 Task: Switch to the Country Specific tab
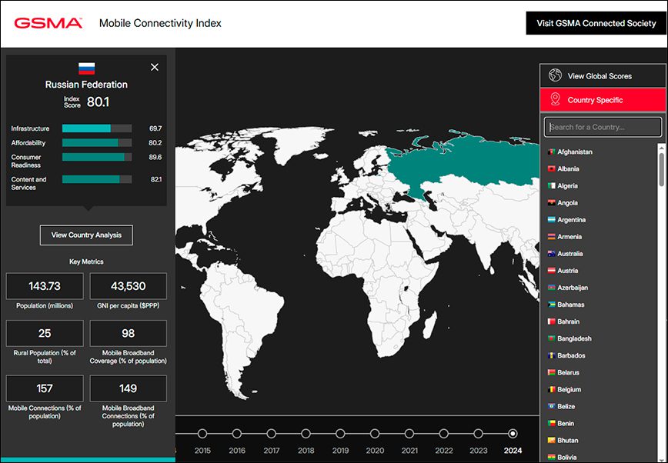[603, 100]
